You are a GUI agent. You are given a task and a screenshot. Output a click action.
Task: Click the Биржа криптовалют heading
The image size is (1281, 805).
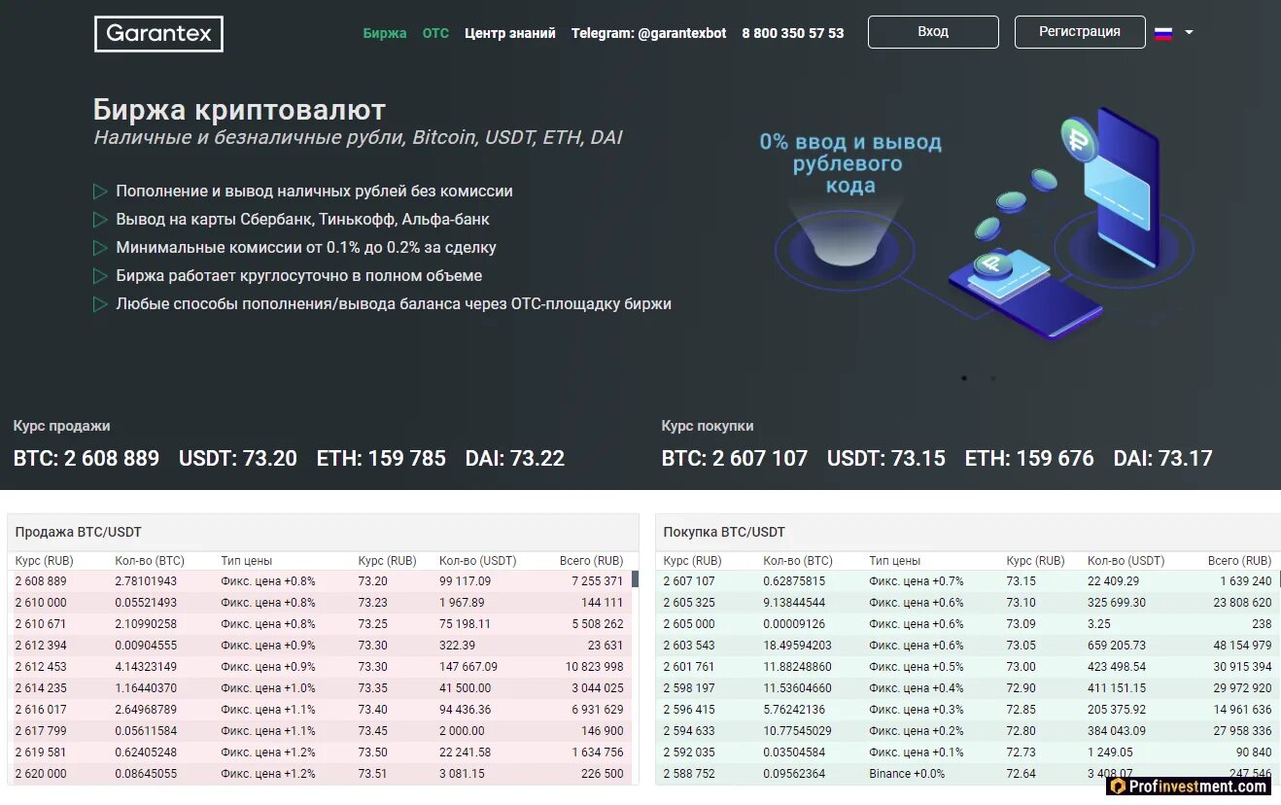[x=239, y=109]
